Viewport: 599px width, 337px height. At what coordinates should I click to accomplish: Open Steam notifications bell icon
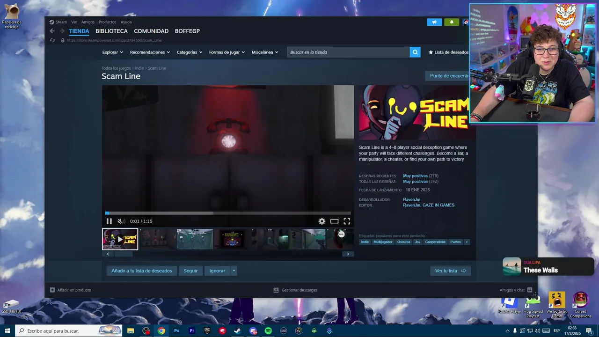click(x=452, y=22)
